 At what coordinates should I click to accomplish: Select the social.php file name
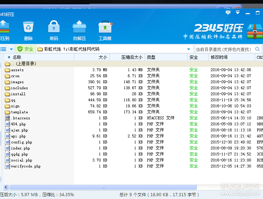click(x=22, y=160)
